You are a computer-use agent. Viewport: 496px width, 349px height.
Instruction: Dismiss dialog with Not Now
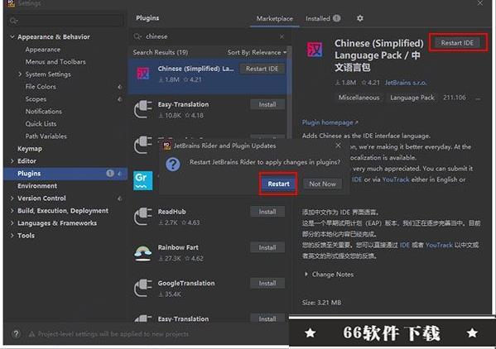(x=322, y=184)
